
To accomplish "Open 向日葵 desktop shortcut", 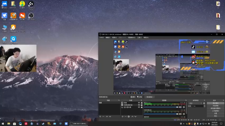I will pos(22,17).
